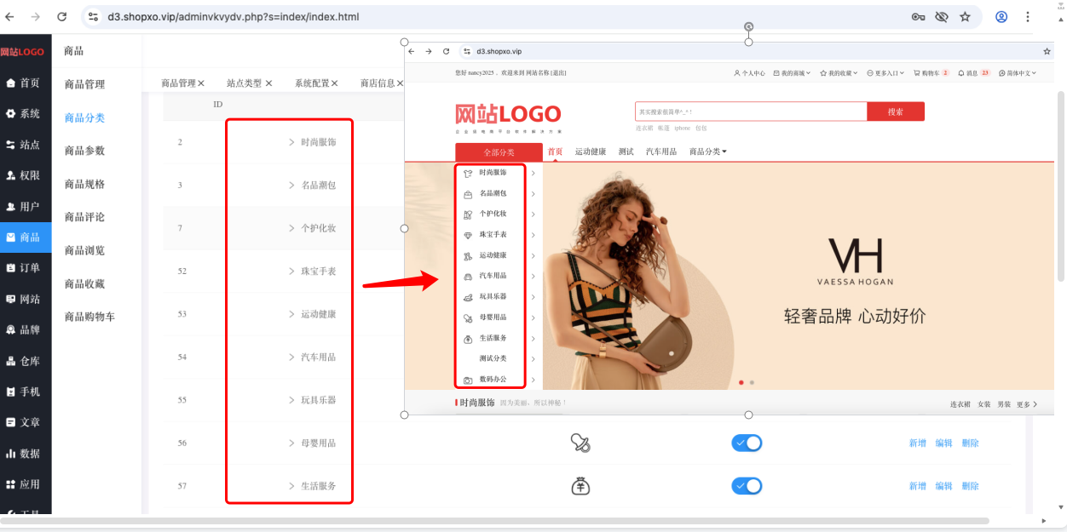The width and height of the screenshot is (1067, 532).
Task: Toggle the enable switch for the 母婴用品 row
Action: pos(747,443)
